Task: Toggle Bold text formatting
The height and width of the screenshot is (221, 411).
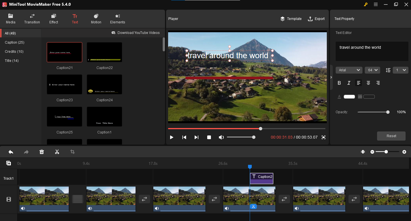Action: (x=339, y=83)
